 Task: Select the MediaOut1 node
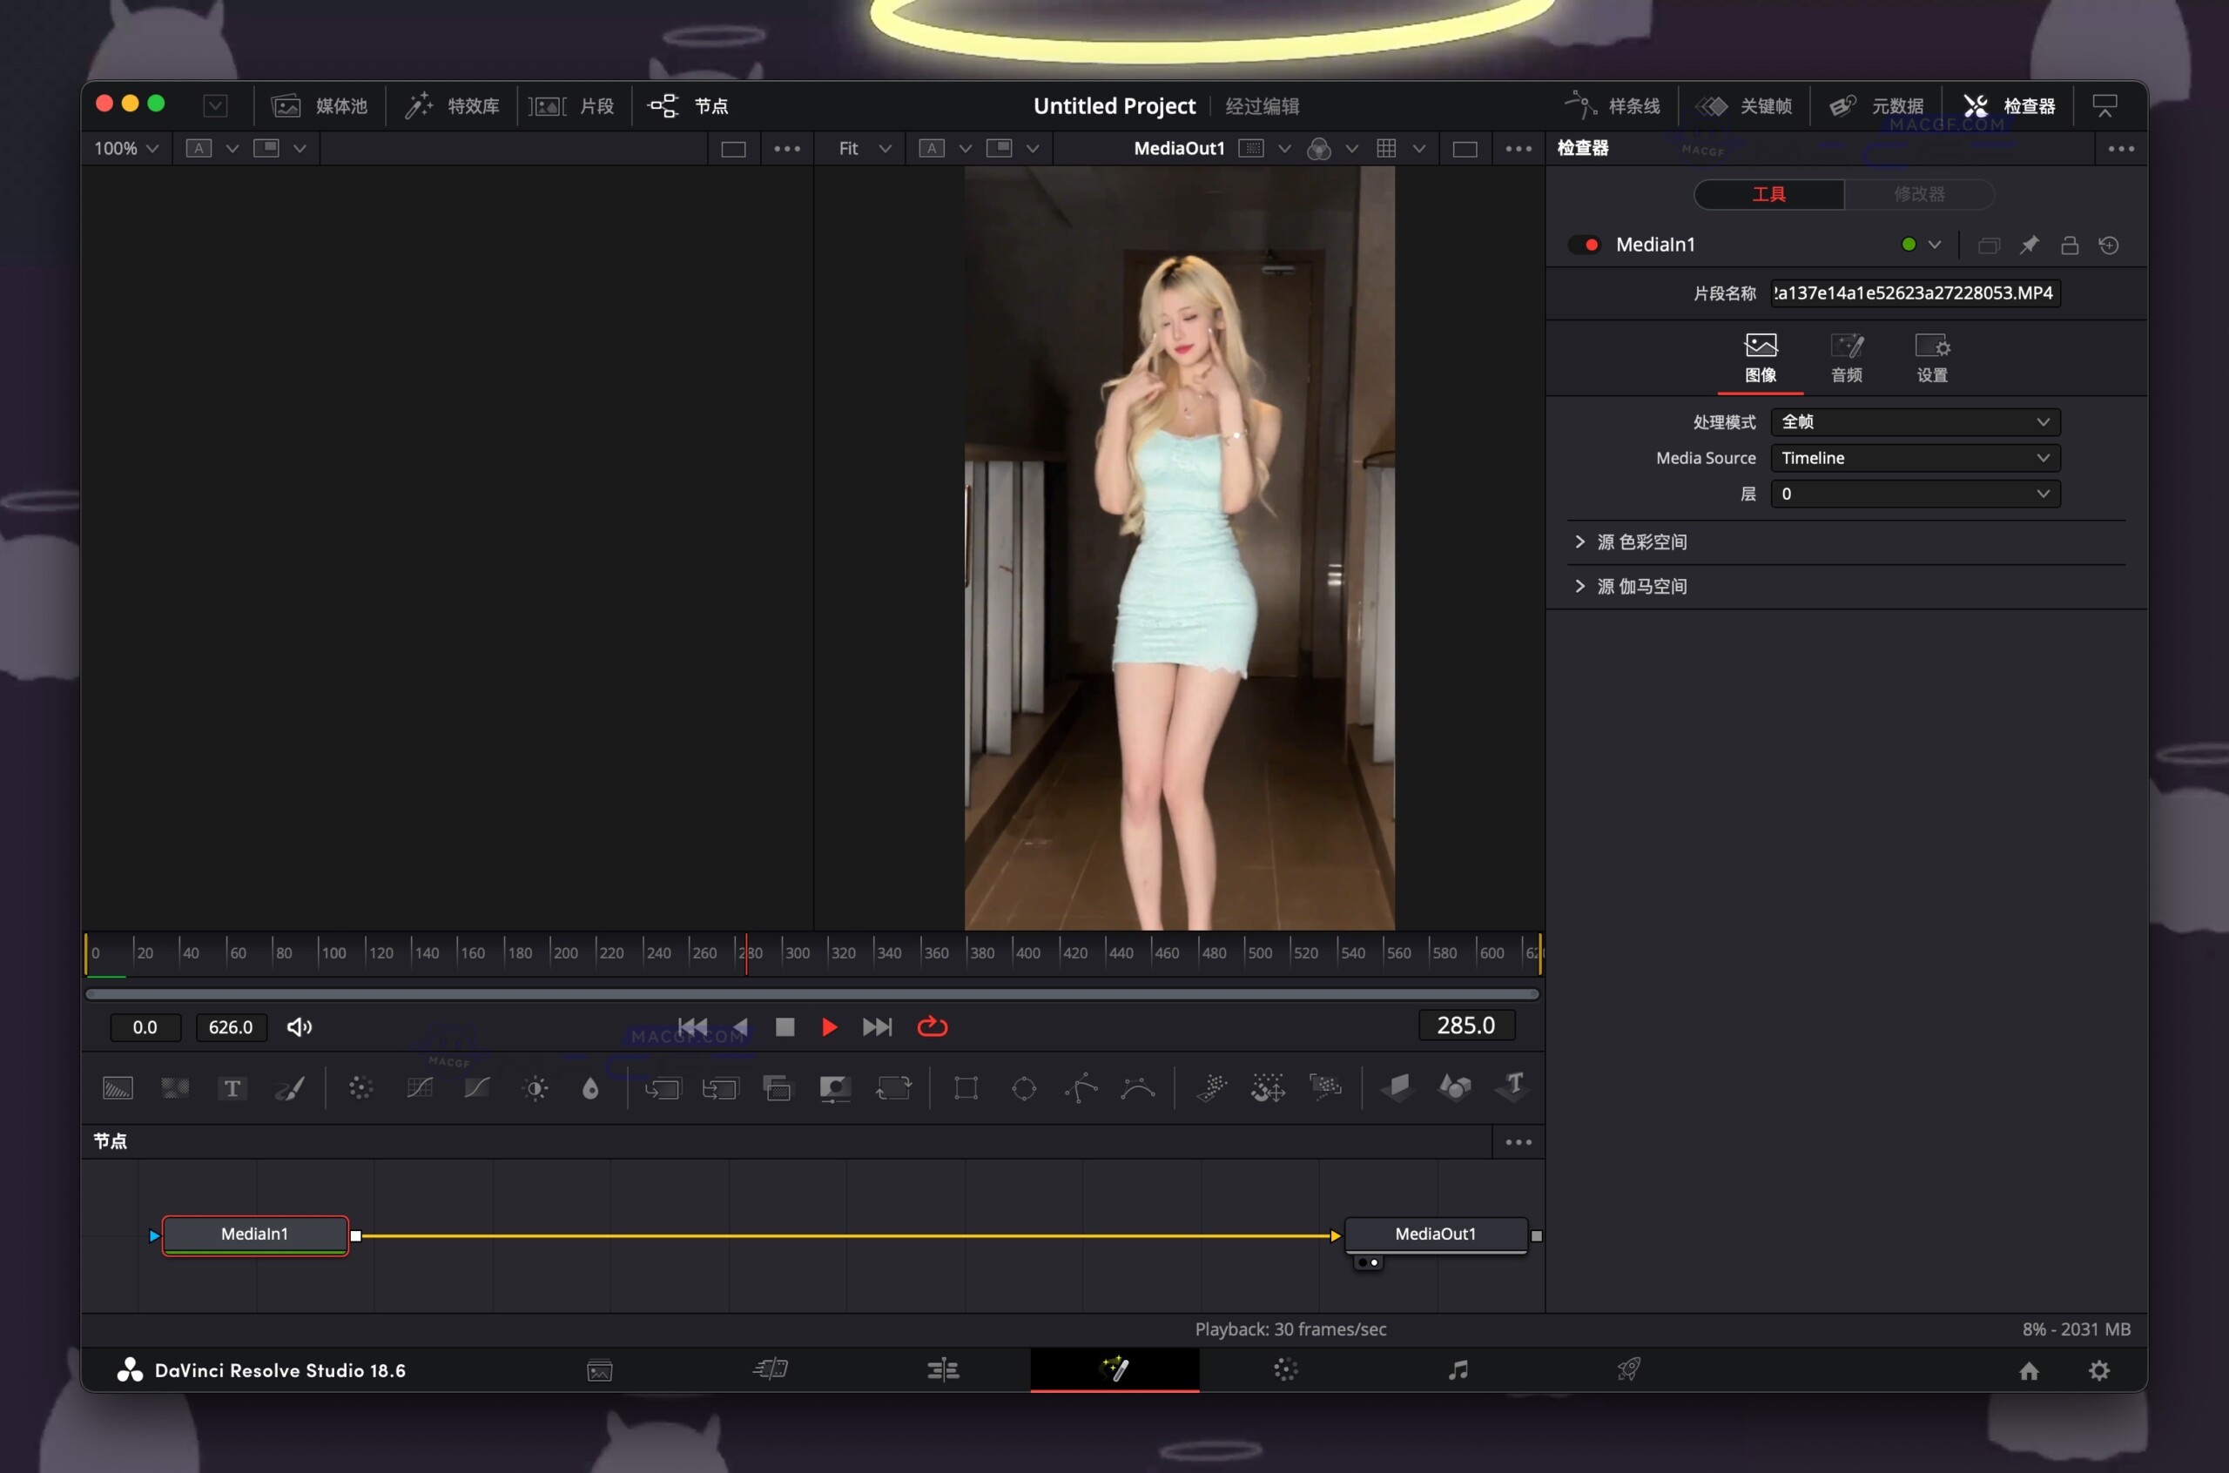[1434, 1234]
